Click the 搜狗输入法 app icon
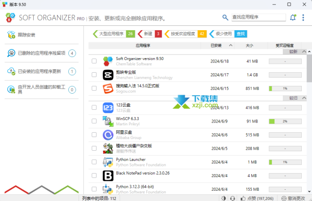The image size is (312, 201). (x=108, y=88)
